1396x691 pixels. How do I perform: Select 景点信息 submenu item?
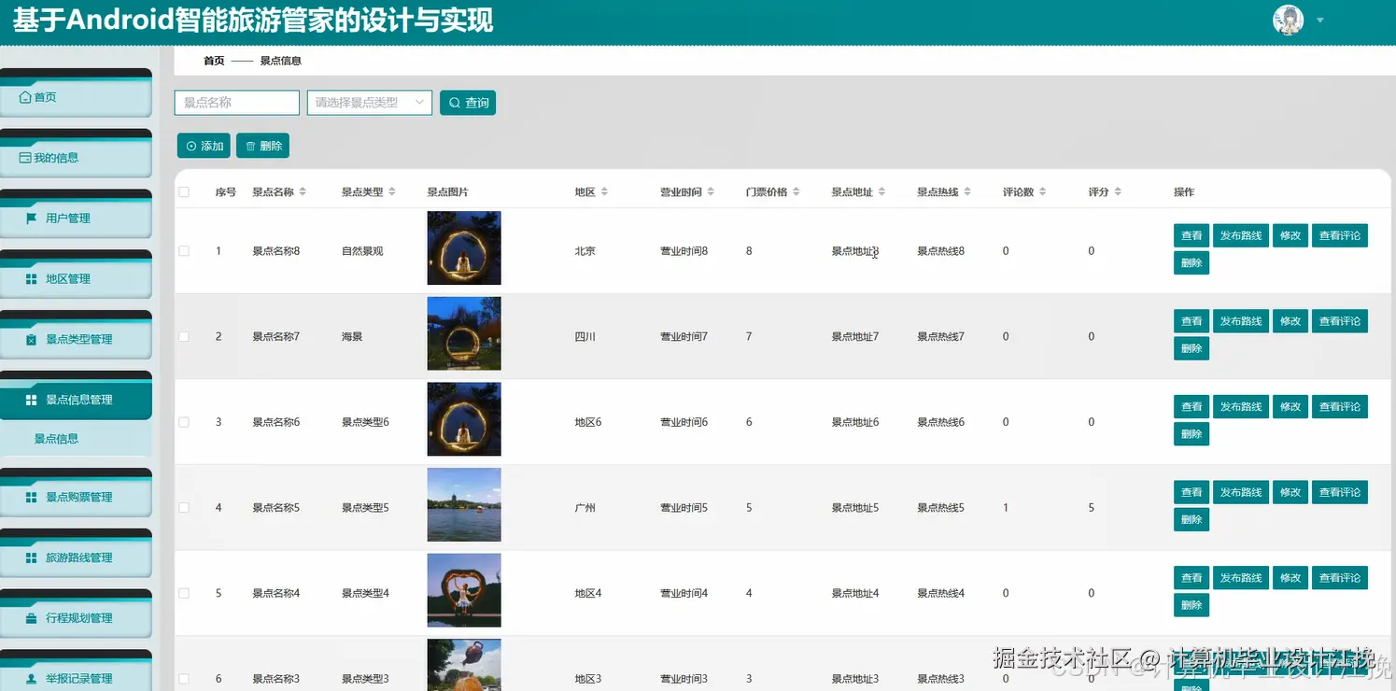coord(76,439)
